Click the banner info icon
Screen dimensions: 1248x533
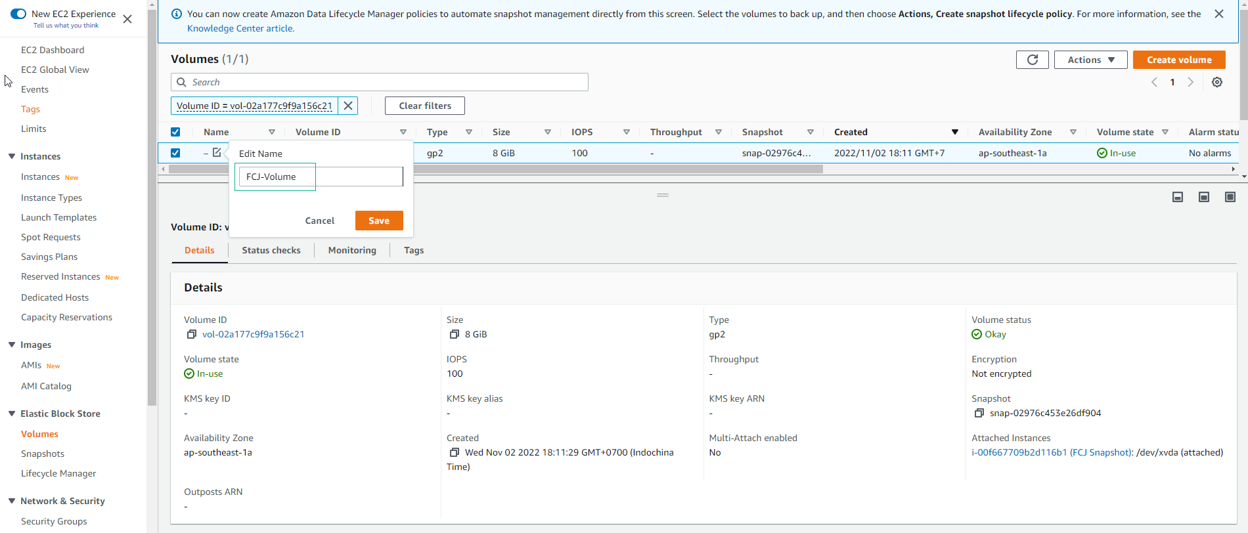177,14
